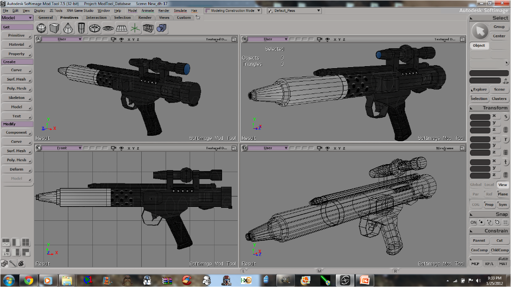Click the scaling S transform icon
Image resolution: width=511 pixels, height=287 pixels.
pos(506,116)
